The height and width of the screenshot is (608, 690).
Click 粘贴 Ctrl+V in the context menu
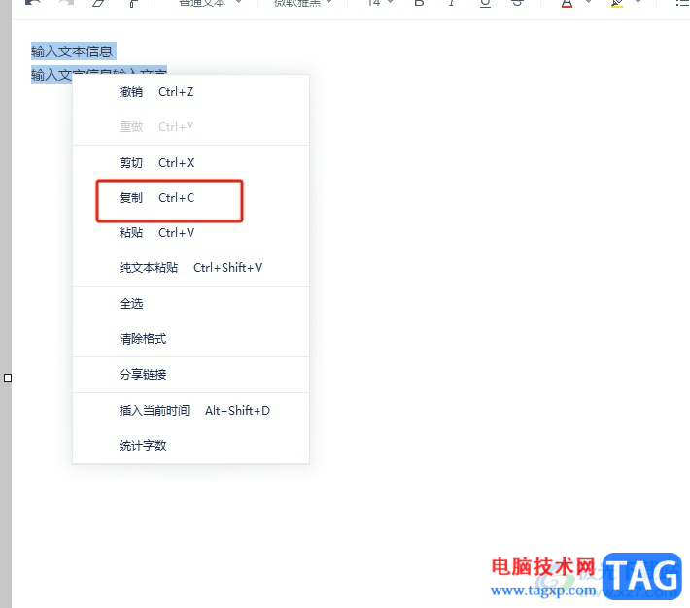[190, 233]
